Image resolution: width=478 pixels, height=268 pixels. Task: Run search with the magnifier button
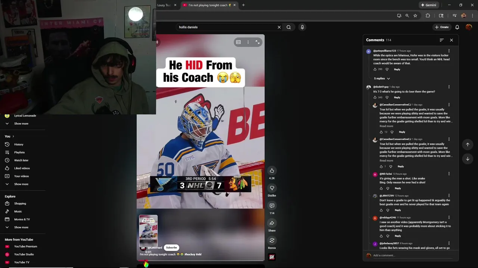click(289, 27)
